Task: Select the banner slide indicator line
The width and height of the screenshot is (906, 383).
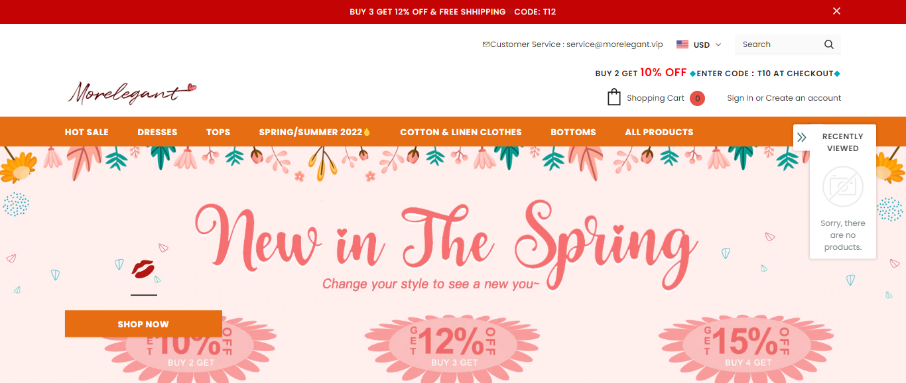Action: pyautogui.click(x=144, y=295)
